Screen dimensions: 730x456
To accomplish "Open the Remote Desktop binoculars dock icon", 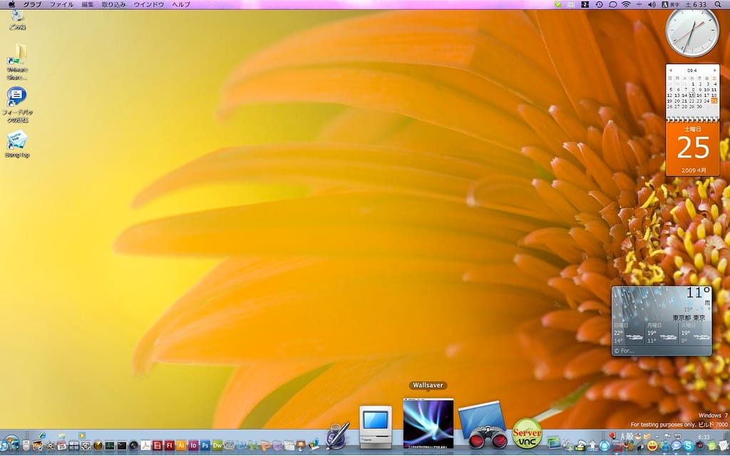I will pos(483,426).
